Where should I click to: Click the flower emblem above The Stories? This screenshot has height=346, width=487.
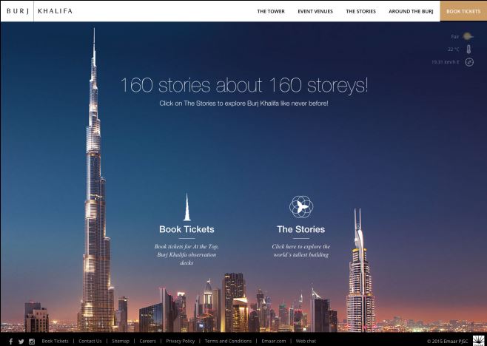[301, 207]
